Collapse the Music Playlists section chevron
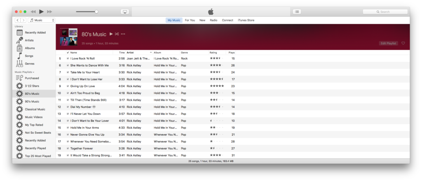Image resolution: width=422 pixels, height=181 pixels. point(34,72)
